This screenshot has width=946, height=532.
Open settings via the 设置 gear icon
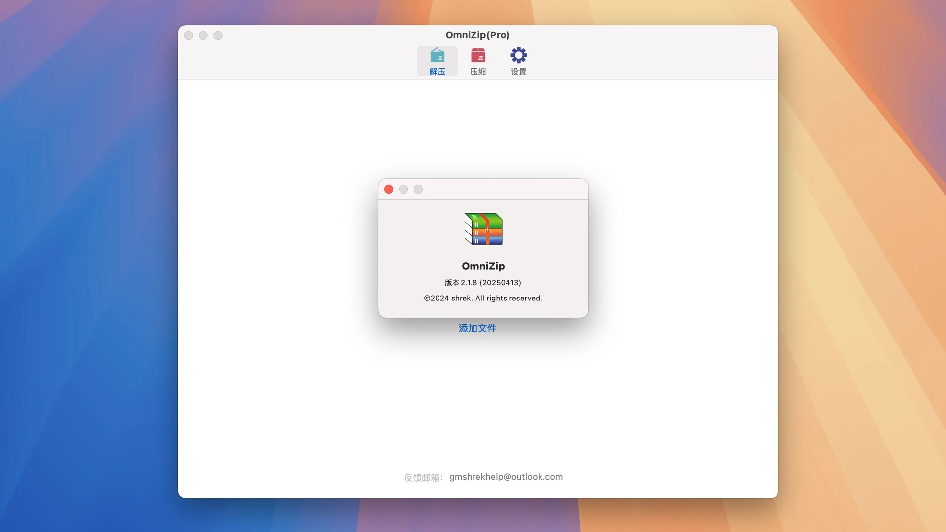(x=518, y=61)
